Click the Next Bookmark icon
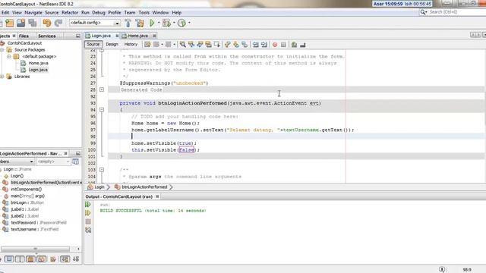 coord(236,45)
